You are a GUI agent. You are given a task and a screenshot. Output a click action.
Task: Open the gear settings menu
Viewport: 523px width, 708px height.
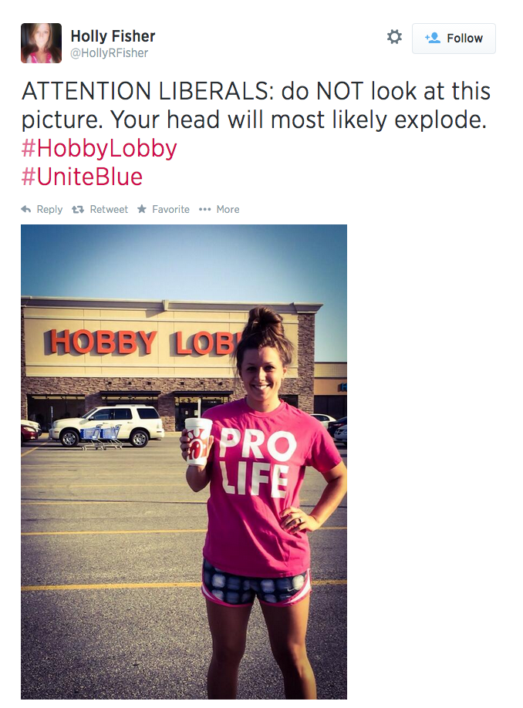coord(394,36)
